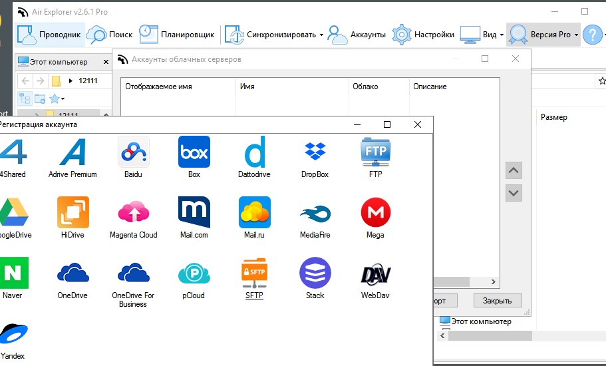The height and width of the screenshot is (366, 606).
Task: Choose the Stack service icon
Action: tap(315, 273)
